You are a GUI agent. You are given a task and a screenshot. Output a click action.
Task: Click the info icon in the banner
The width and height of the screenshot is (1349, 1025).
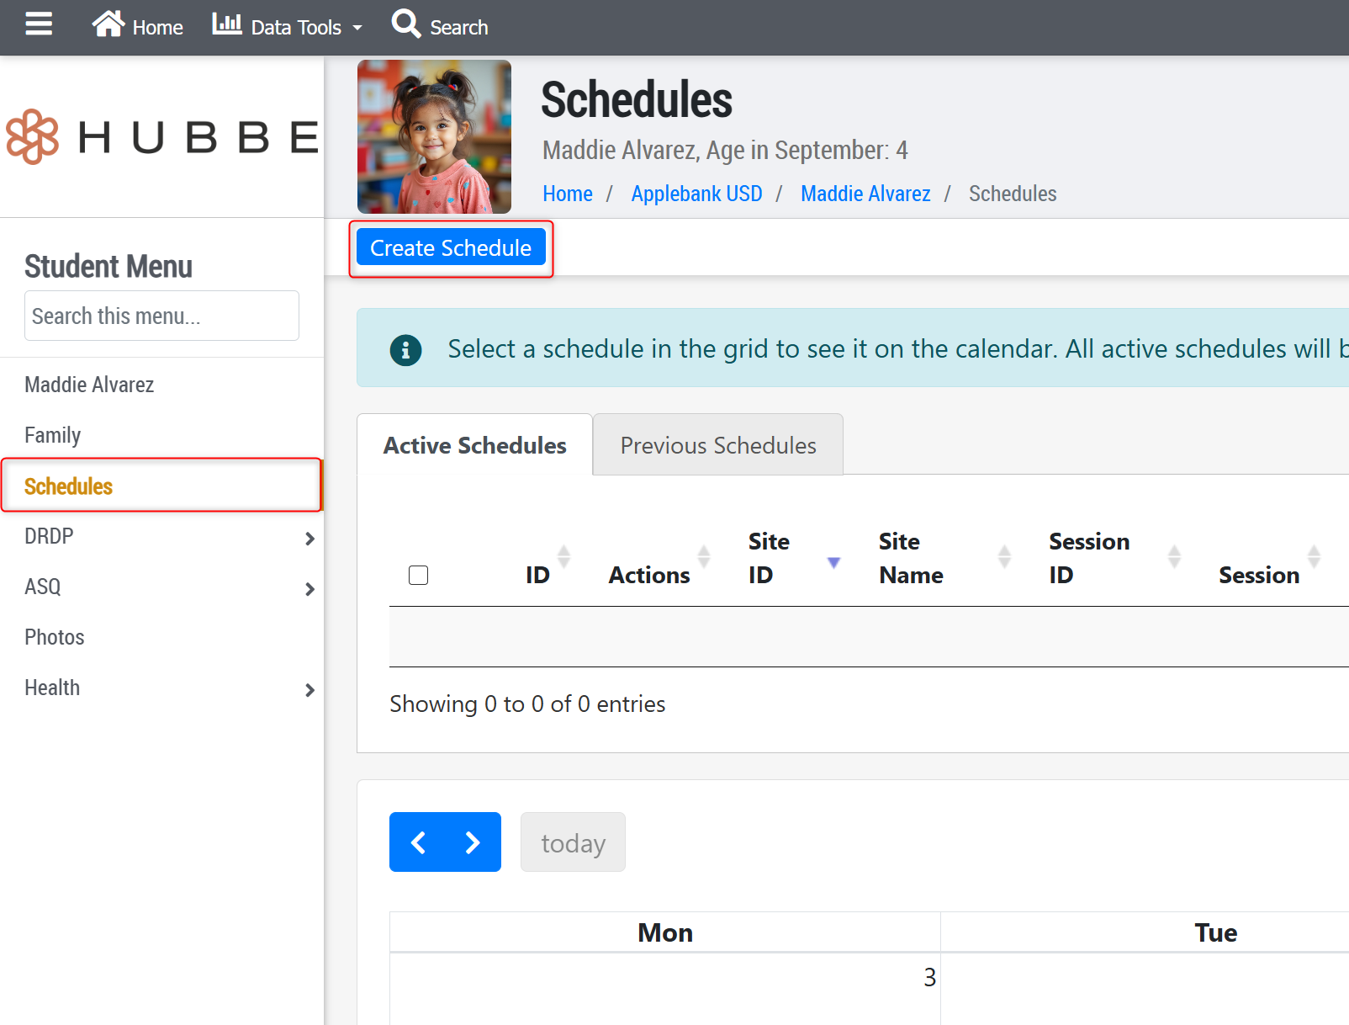click(x=405, y=349)
